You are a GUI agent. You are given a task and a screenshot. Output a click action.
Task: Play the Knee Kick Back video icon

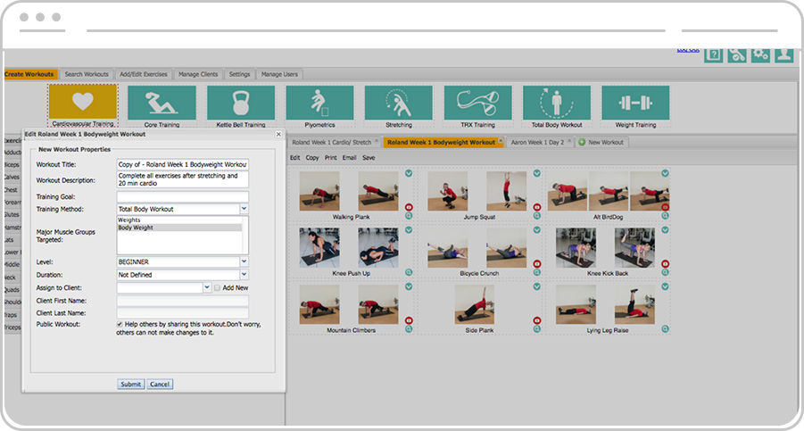point(665,263)
